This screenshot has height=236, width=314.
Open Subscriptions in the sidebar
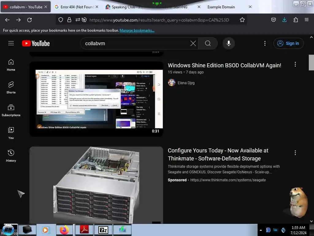11,110
